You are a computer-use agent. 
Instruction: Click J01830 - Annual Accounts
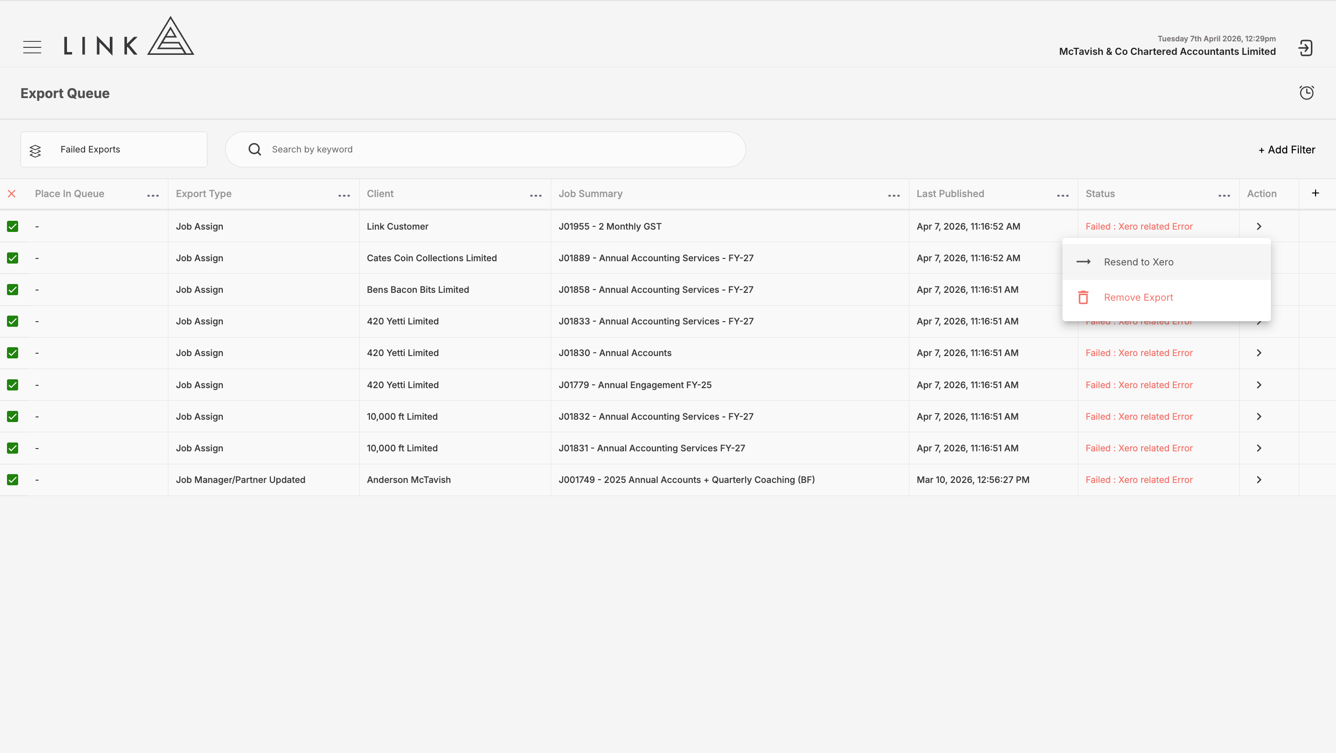[x=615, y=353]
